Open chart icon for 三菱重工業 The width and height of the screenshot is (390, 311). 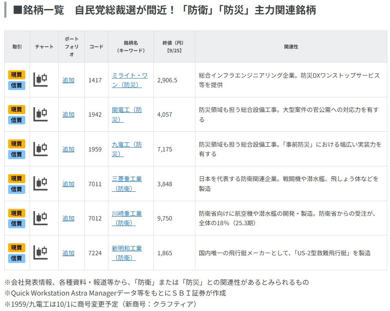(41, 184)
